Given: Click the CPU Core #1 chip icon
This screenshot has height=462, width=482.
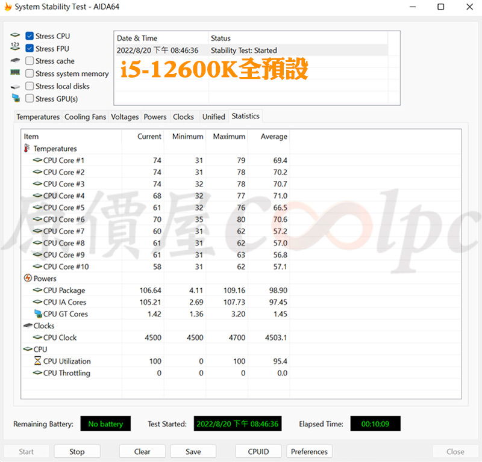Looking at the screenshot, I should [x=37, y=160].
